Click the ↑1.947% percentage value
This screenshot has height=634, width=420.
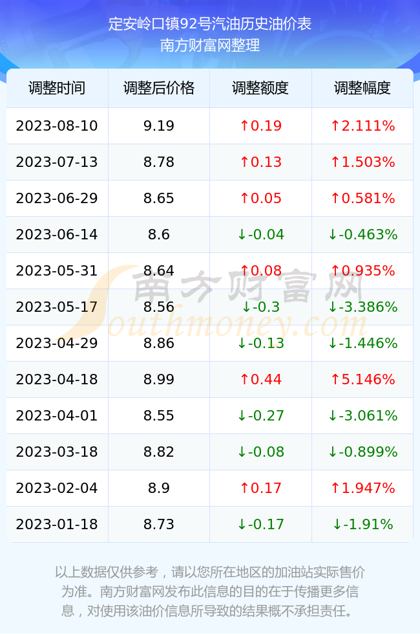(x=362, y=488)
